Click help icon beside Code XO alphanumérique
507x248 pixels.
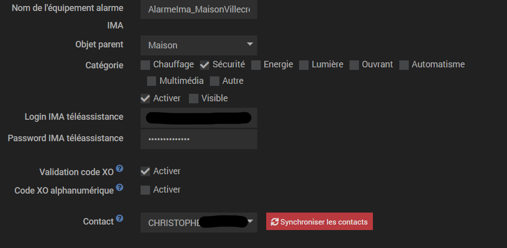tap(120, 188)
